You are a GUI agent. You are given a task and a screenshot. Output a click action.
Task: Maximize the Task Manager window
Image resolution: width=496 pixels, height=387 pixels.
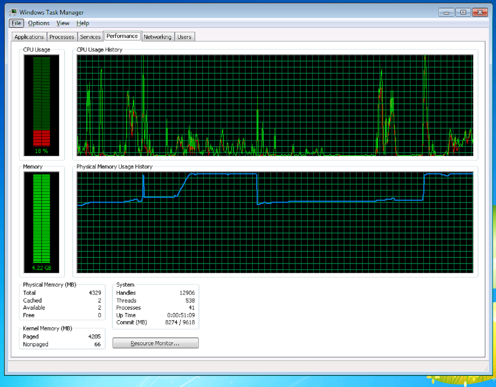tap(463, 12)
